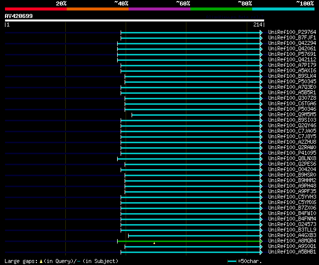Select the UniRef100_A7PI79 subject entry
This screenshot has height=265, width=319.
(x=292, y=65)
